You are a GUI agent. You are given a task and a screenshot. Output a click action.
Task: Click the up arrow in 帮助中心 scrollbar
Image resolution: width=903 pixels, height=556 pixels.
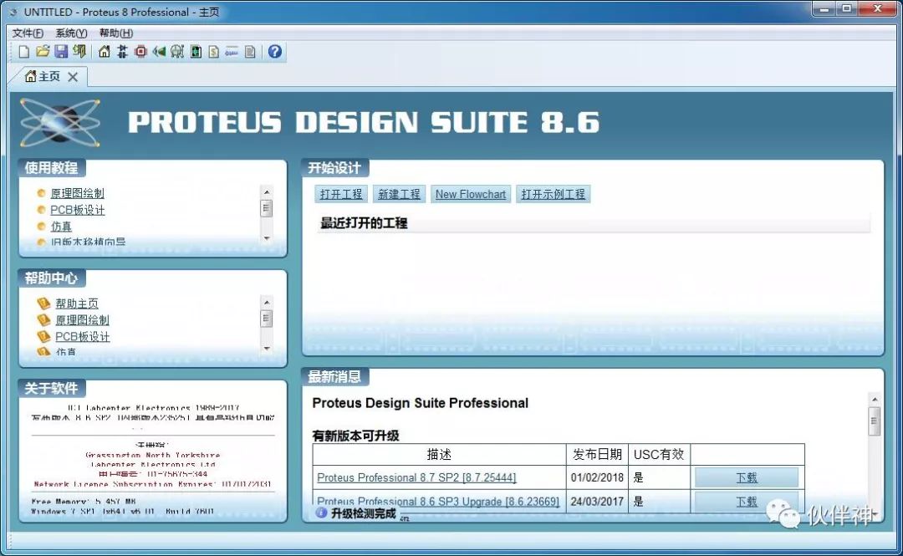266,302
